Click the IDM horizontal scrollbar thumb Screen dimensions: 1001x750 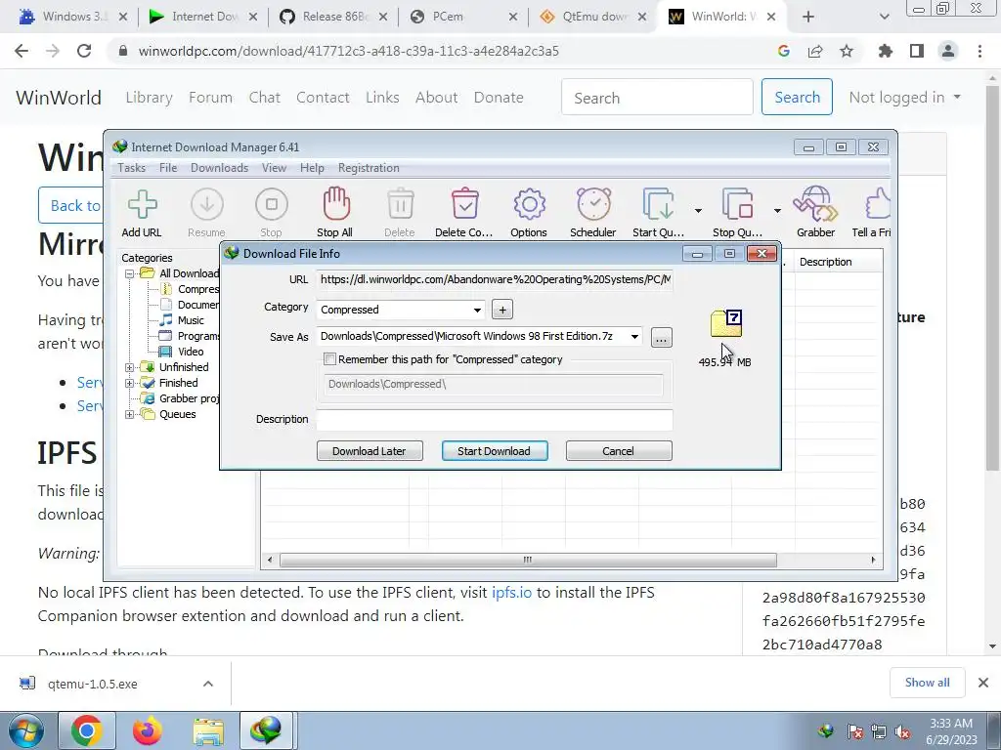[x=528, y=560]
